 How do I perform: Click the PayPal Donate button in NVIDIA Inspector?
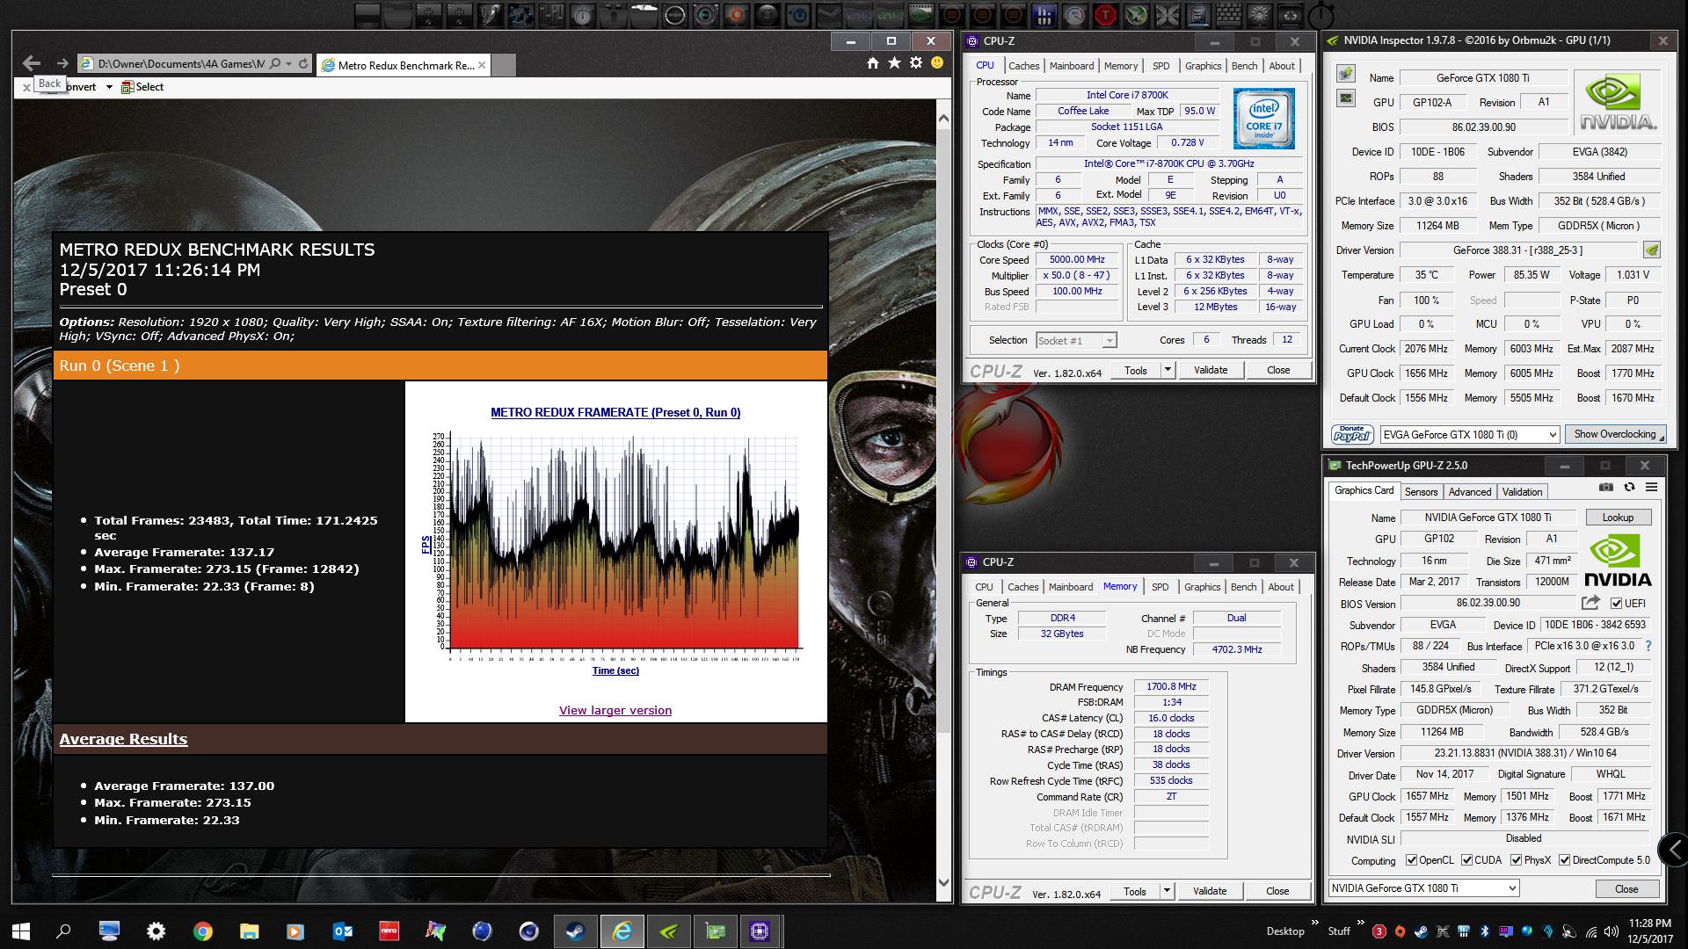tap(1352, 434)
